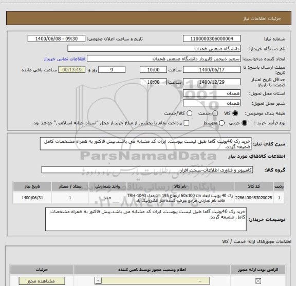Select the خدمت radio button

coord(215,113)
